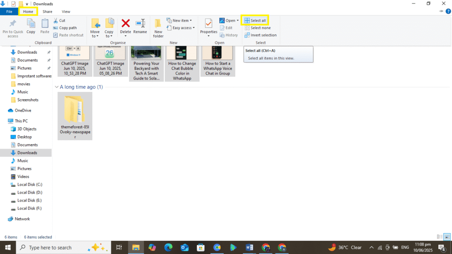Open Desktop under This PC
The height and width of the screenshot is (254, 452).
coord(25,137)
